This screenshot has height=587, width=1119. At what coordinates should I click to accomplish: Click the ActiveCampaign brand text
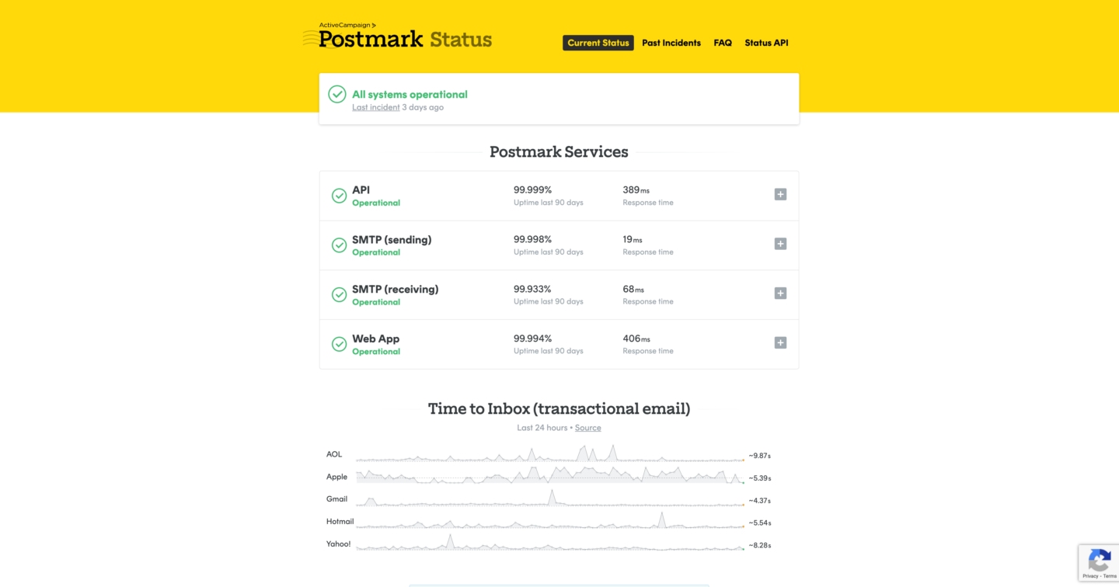tap(347, 25)
